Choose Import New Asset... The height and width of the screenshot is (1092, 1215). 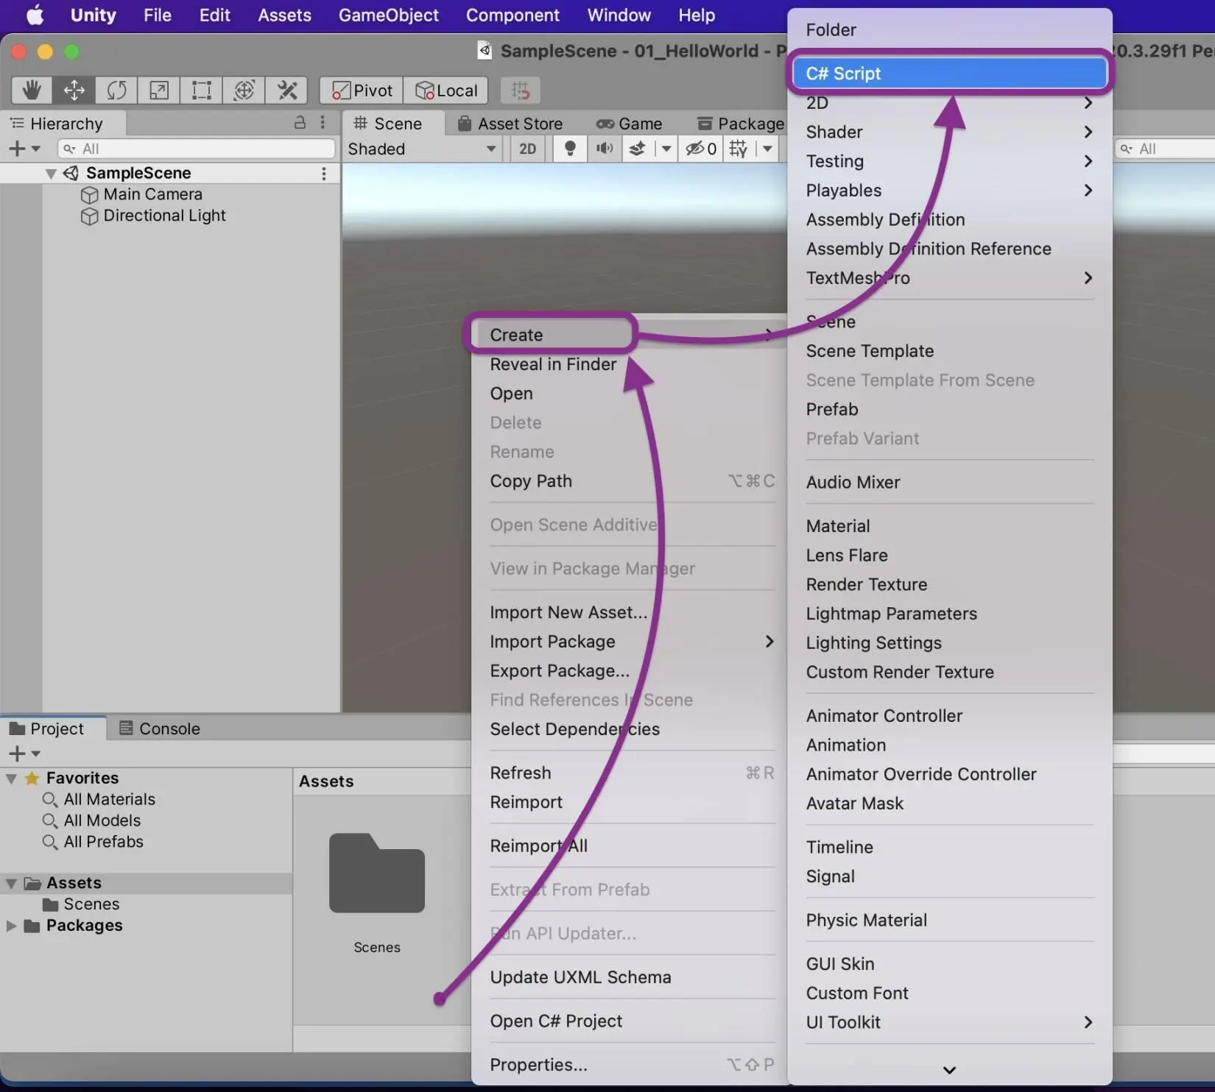(x=630, y=612)
